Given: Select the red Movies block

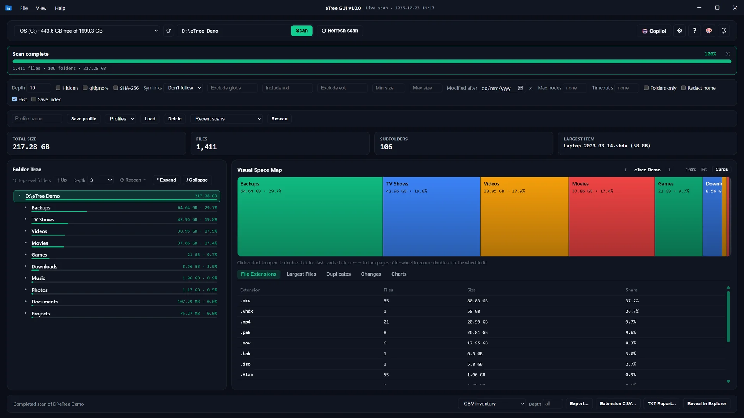Looking at the screenshot, I should [611, 217].
